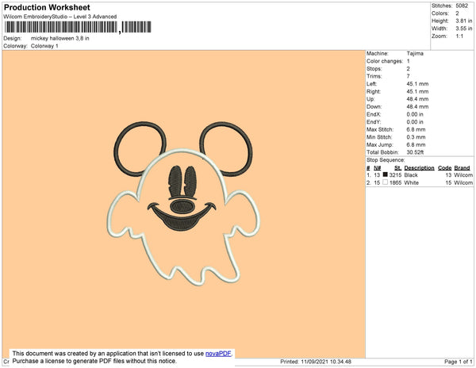
Task: Click the Width value 3.55 in
Action: pos(464,29)
